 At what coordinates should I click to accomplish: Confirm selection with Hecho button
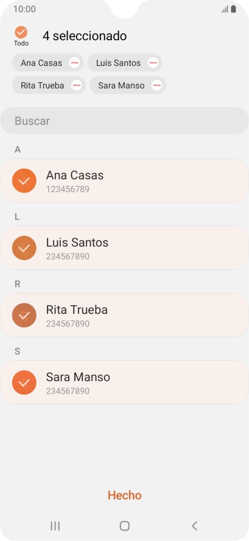124,495
